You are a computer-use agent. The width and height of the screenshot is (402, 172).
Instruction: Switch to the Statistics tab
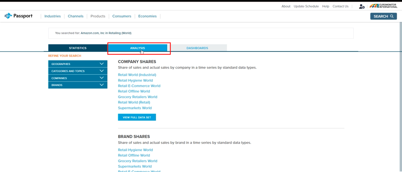78,48
